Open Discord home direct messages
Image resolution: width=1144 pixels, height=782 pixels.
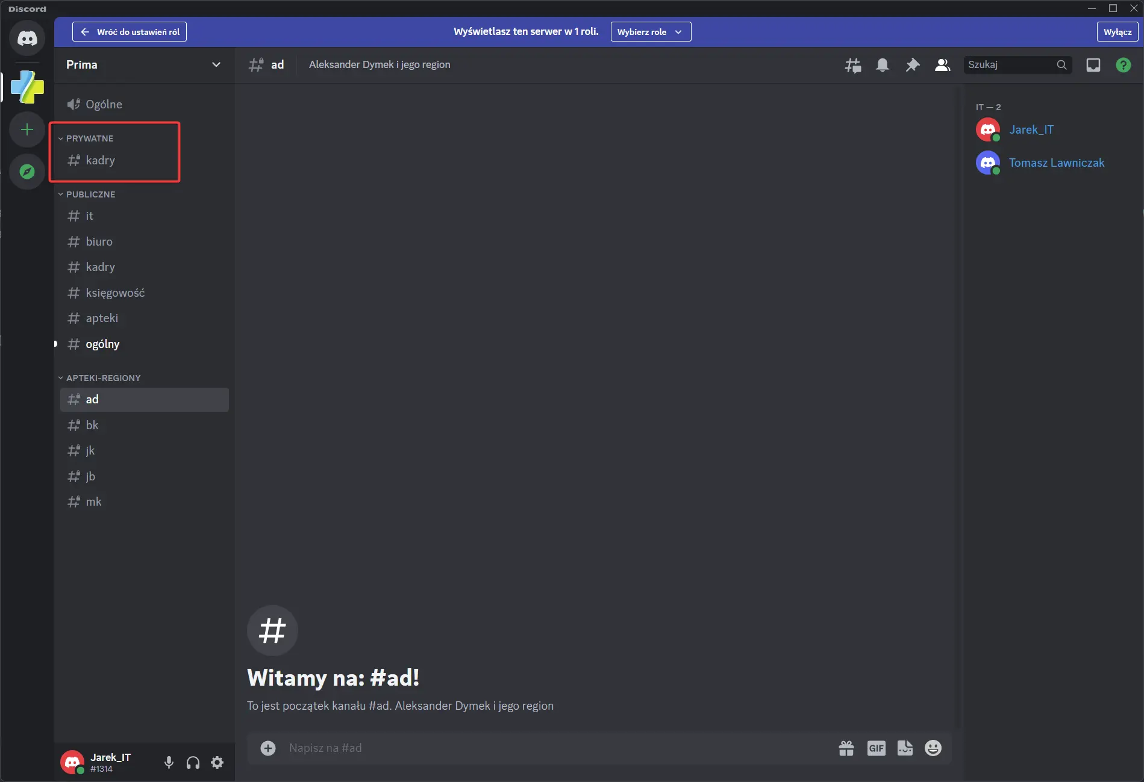27,39
